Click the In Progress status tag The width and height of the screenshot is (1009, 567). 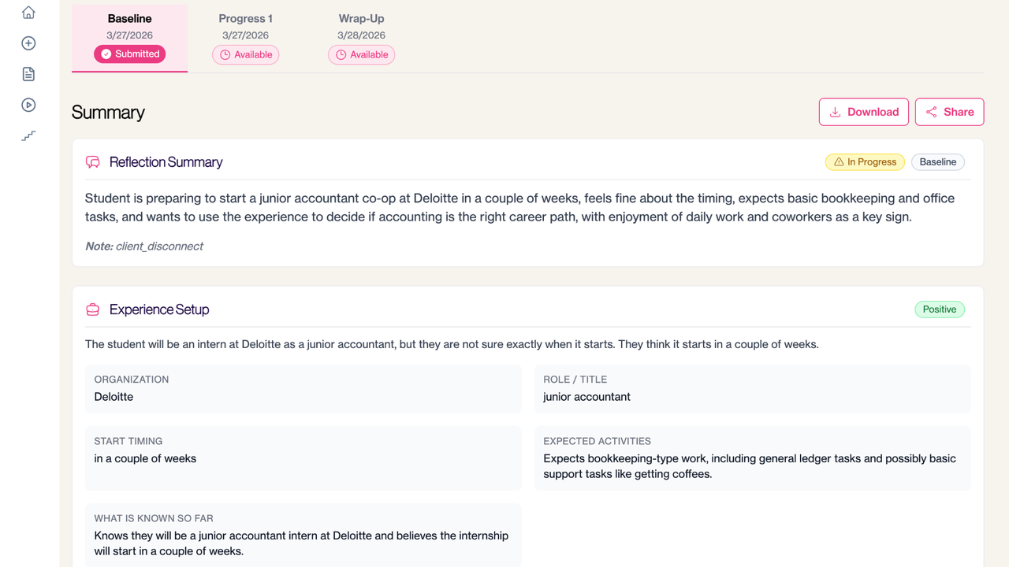(x=865, y=162)
